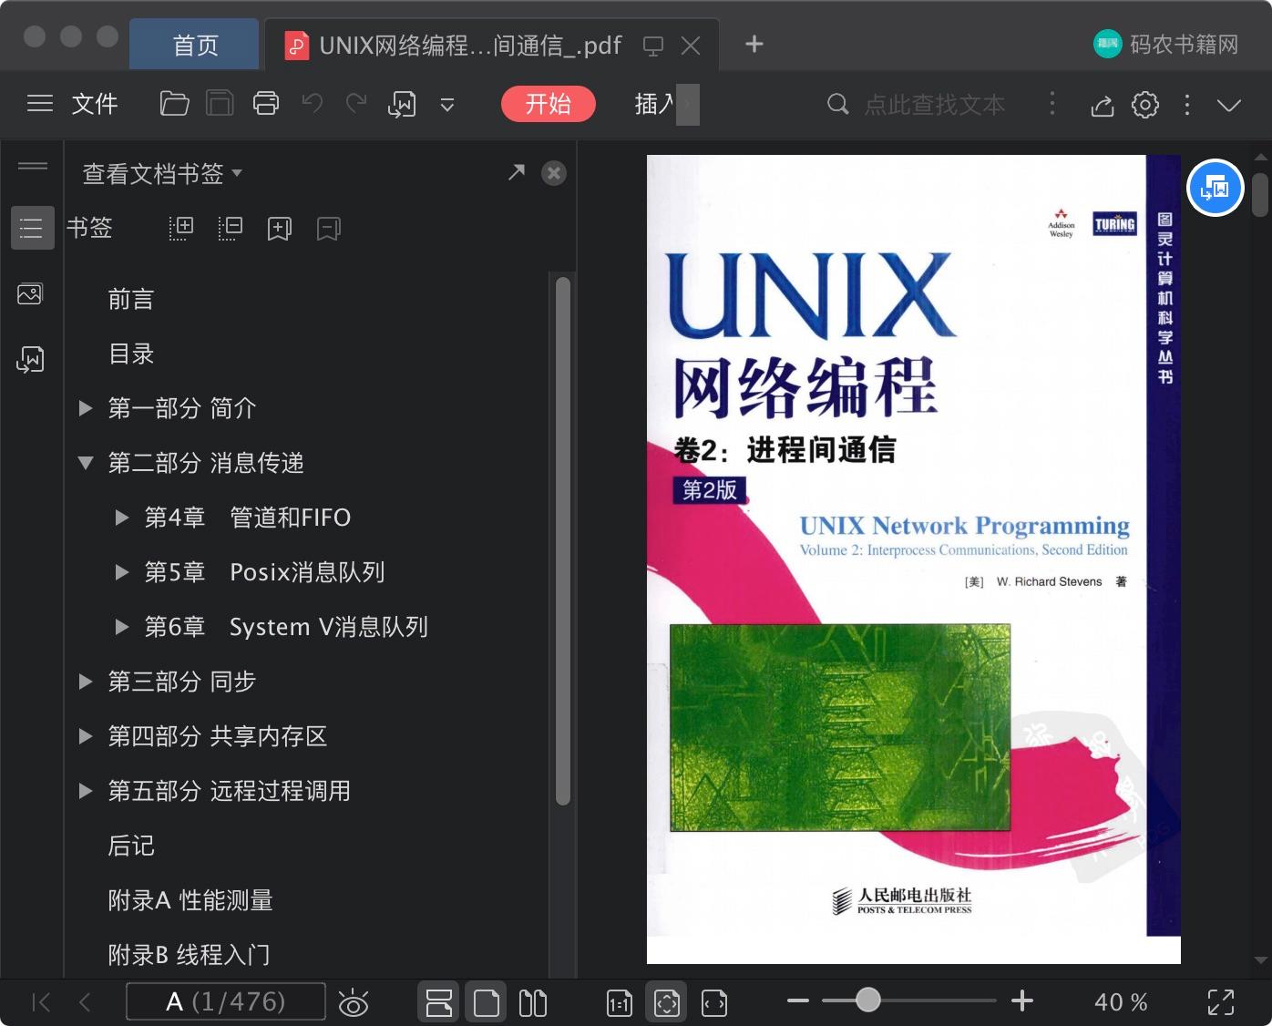The width and height of the screenshot is (1272, 1026).
Task: Click the share export icon
Action: pyautogui.click(x=1103, y=105)
